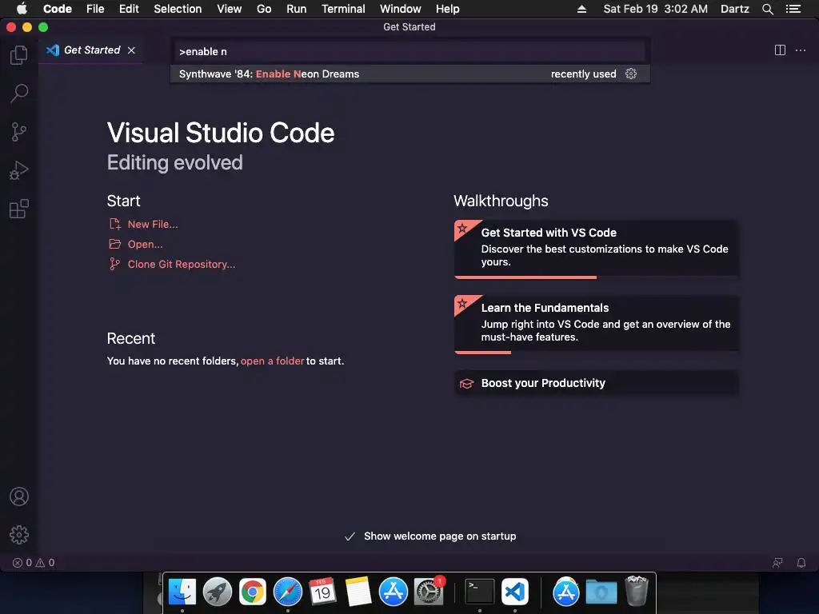Open Source Control view
Screen dimensions: 819x614
pos(19,132)
